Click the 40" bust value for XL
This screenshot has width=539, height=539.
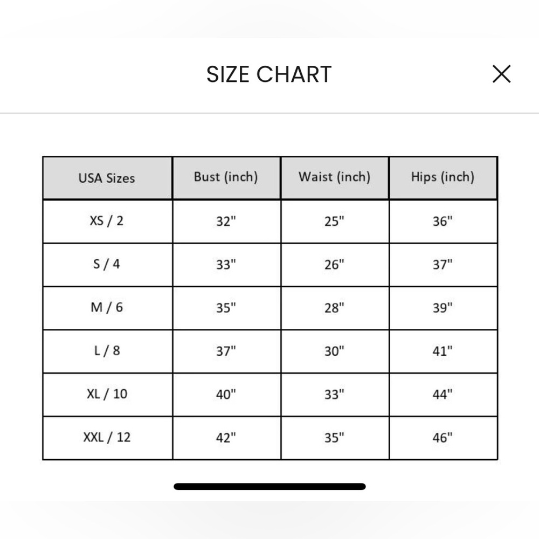tap(226, 395)
